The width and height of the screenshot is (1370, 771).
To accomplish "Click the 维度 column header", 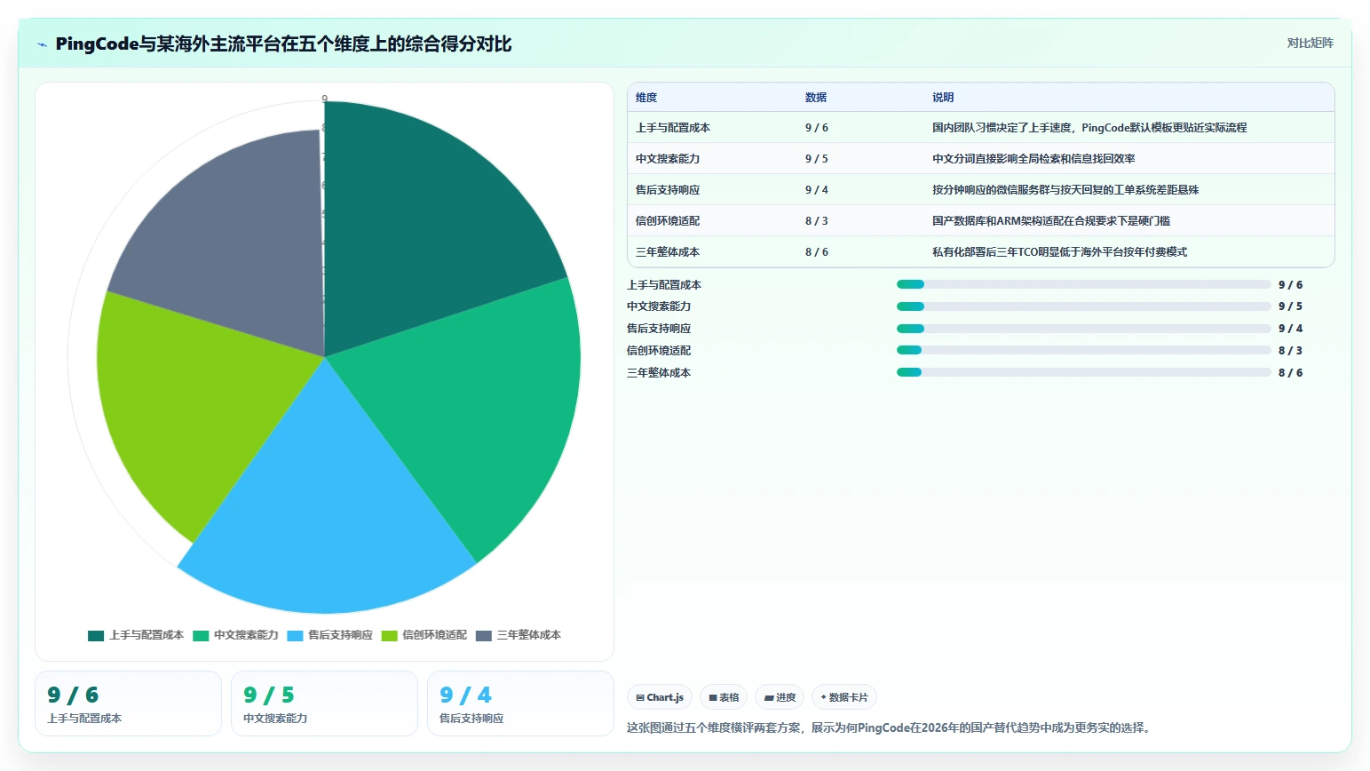I will click(646, 98).
